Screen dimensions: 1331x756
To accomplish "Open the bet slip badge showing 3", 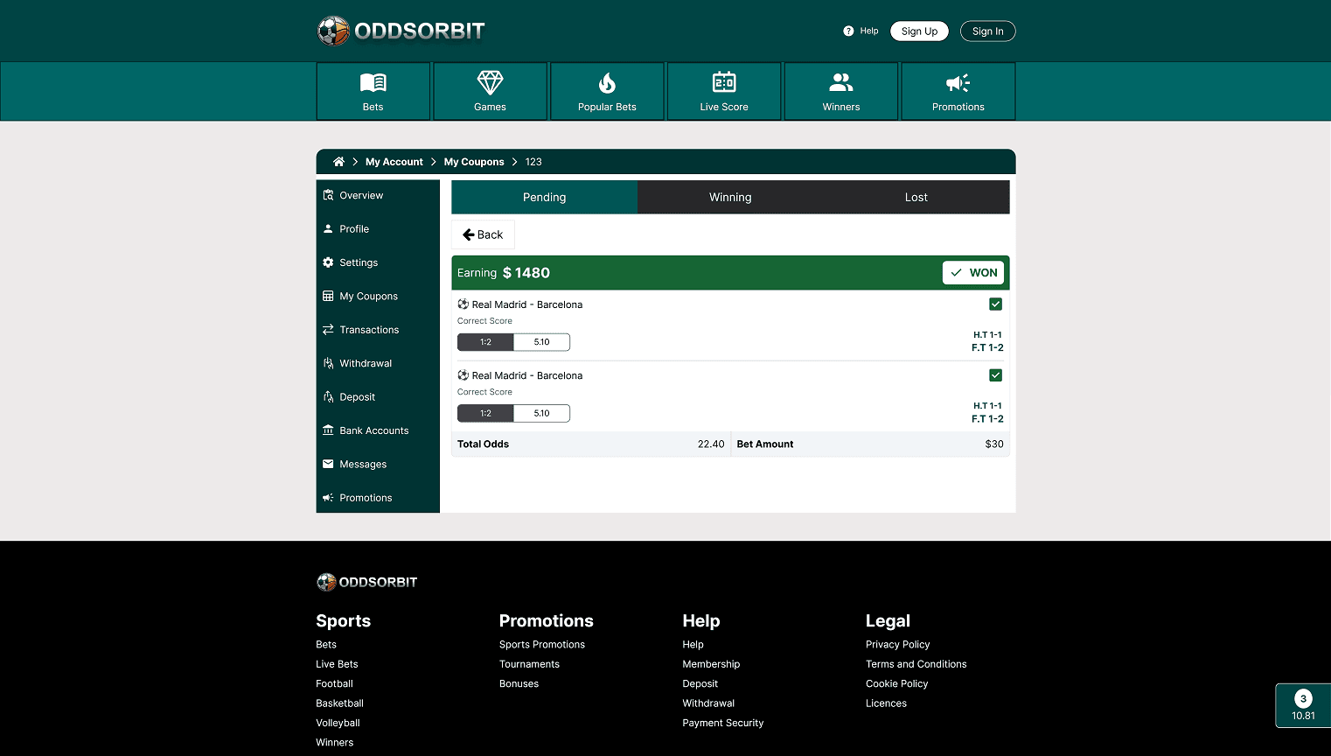I will click(x=1303, y=706).
